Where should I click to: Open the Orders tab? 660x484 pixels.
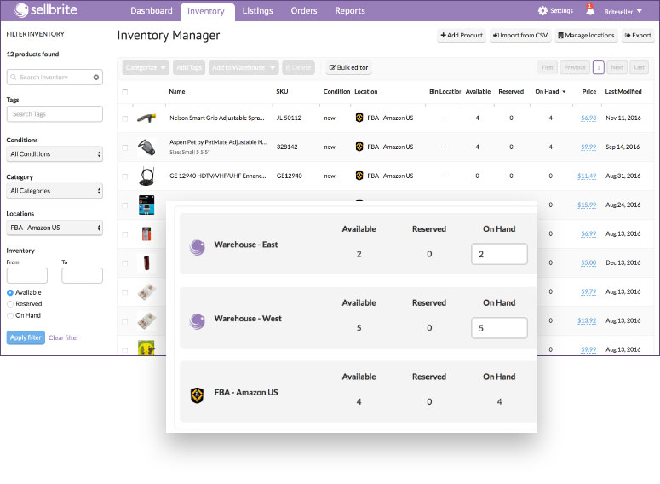(x=304, y=11)
